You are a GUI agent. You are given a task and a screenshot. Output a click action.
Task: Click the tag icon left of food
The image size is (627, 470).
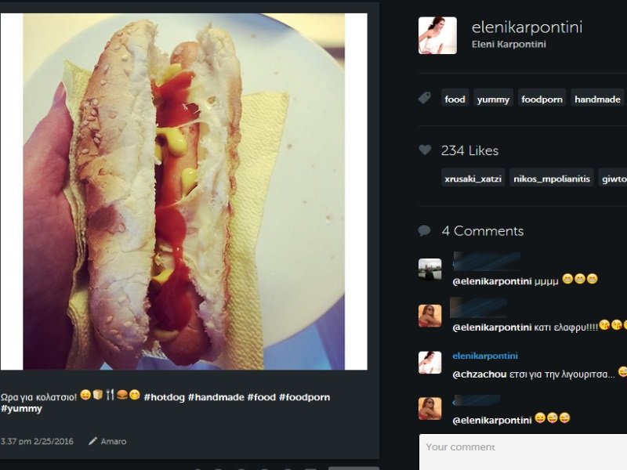click(425, 99)
